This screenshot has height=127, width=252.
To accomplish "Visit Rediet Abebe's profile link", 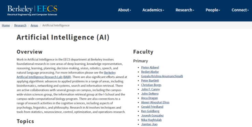I will click(150, 72).
